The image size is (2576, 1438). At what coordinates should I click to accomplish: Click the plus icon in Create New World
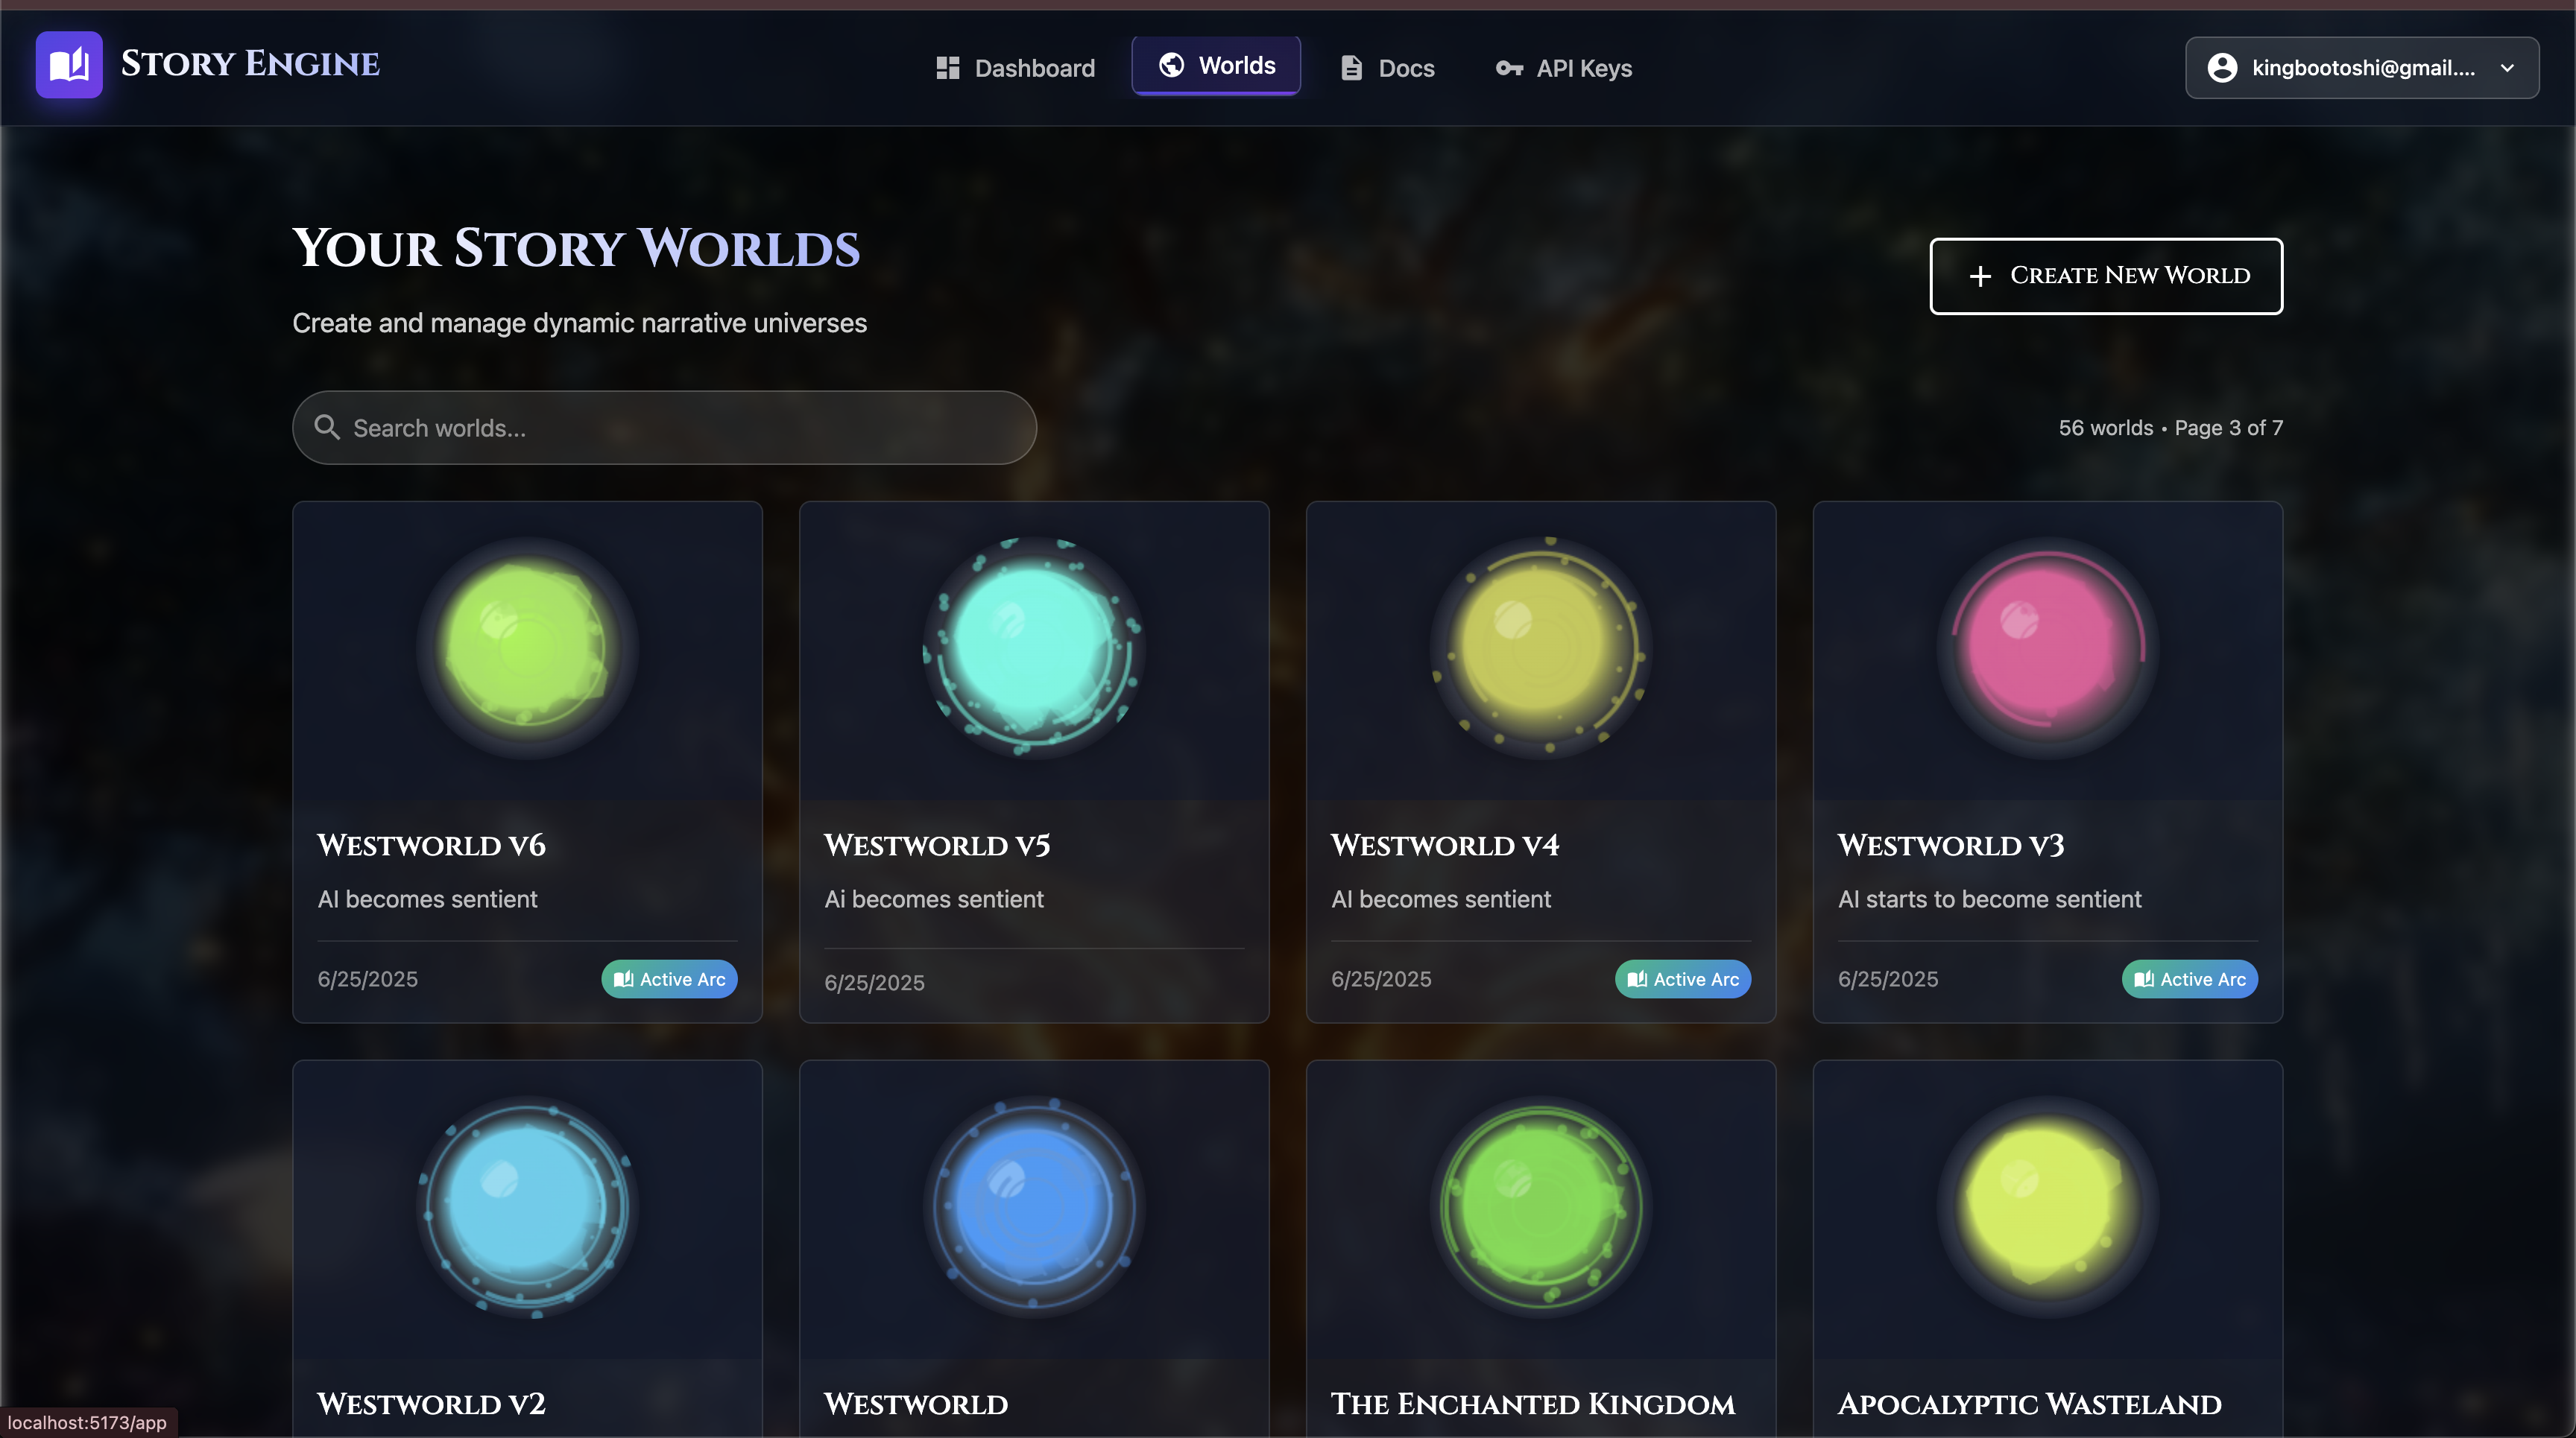[x=1980, y=276]
